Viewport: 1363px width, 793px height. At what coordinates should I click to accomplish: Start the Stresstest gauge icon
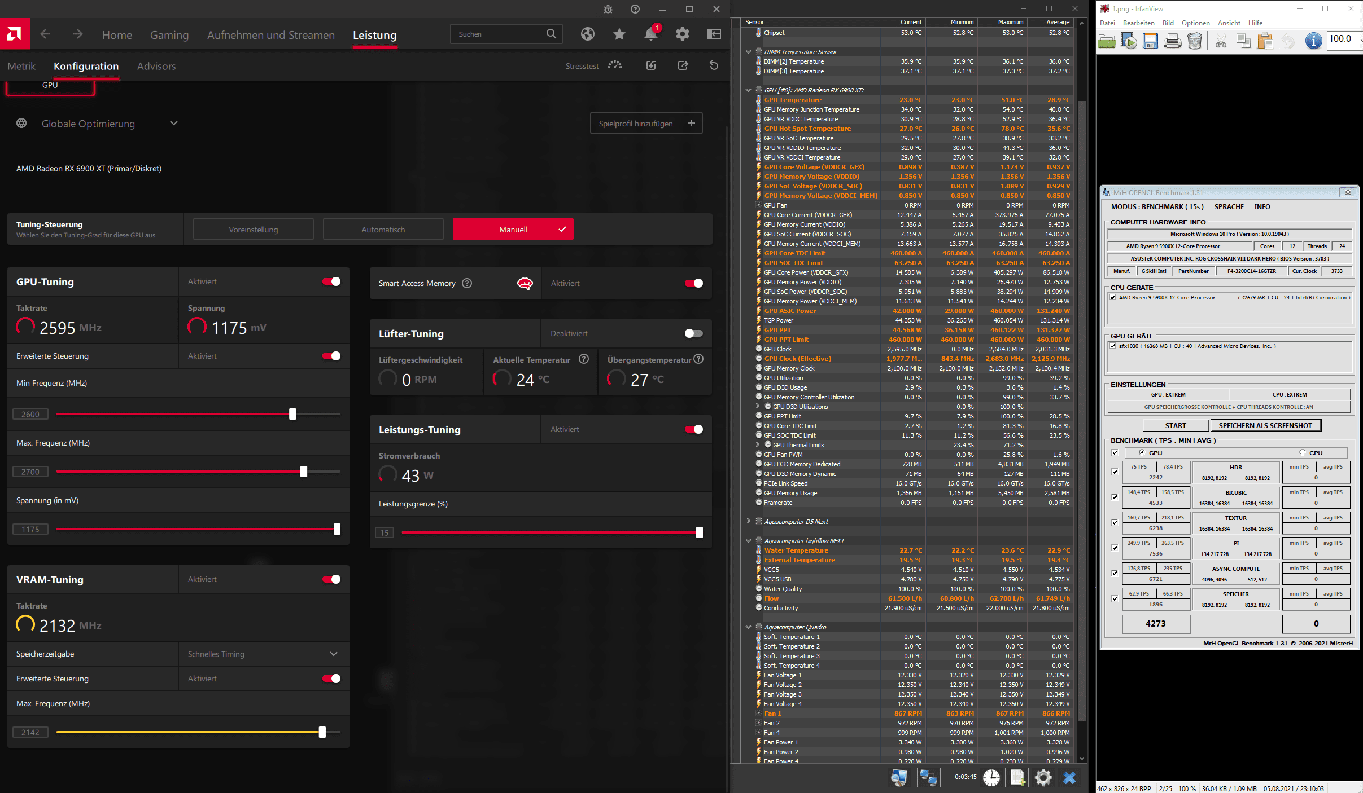coord(615,65)
